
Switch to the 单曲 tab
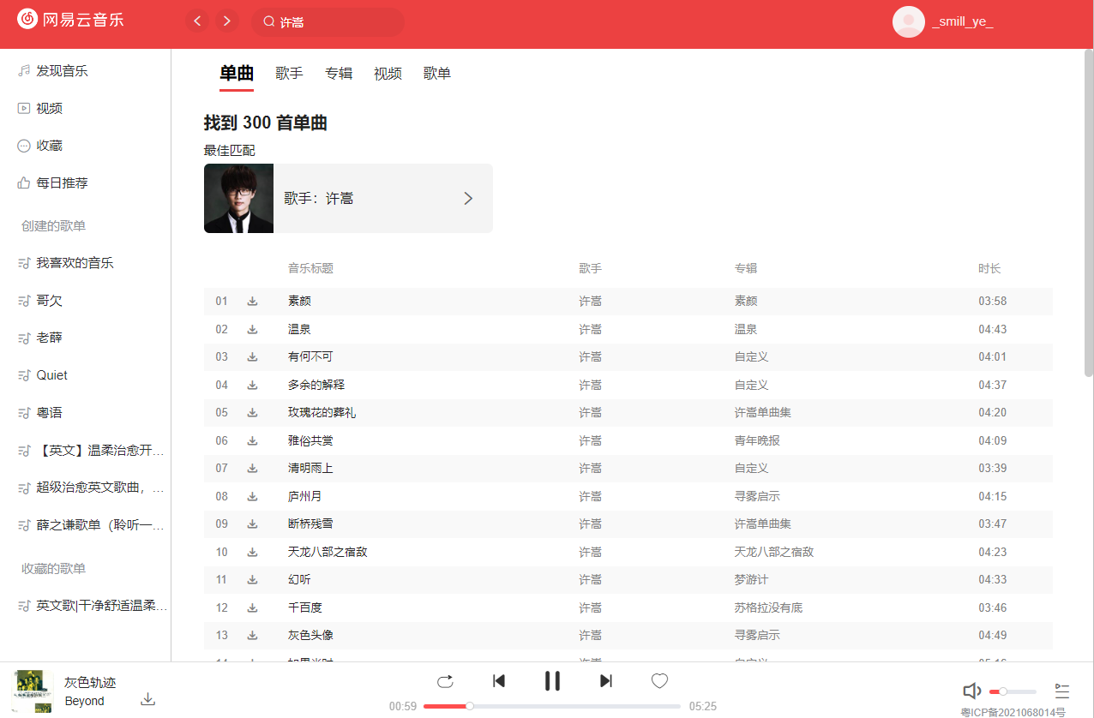tap(237, 74)
